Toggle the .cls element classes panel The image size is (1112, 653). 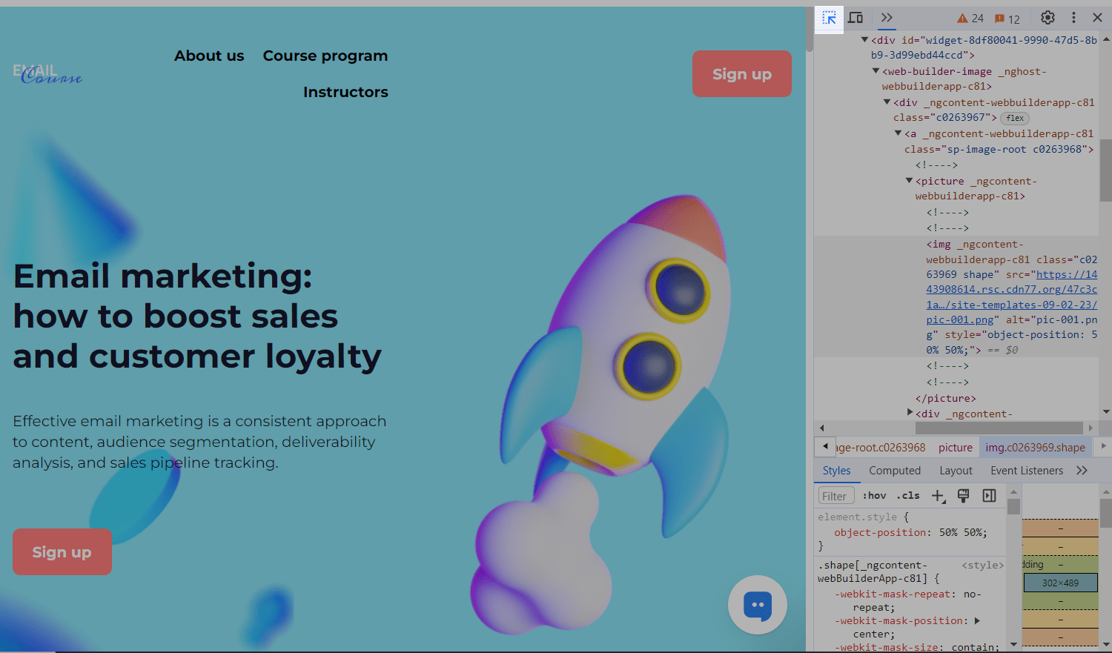click(908, 496)
